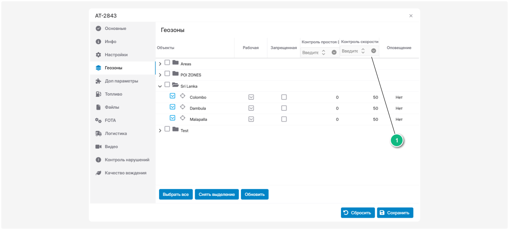509x230 pixels.
Task: Click the Sri Lanka open folder icon
Action: (176, 85)
